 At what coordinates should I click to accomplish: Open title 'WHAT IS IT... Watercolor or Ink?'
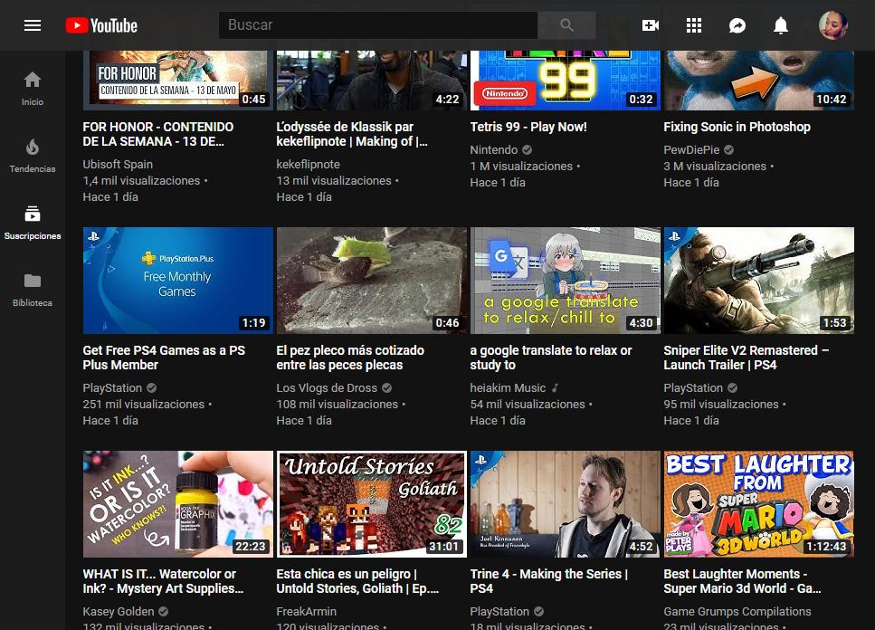point(164,581)
